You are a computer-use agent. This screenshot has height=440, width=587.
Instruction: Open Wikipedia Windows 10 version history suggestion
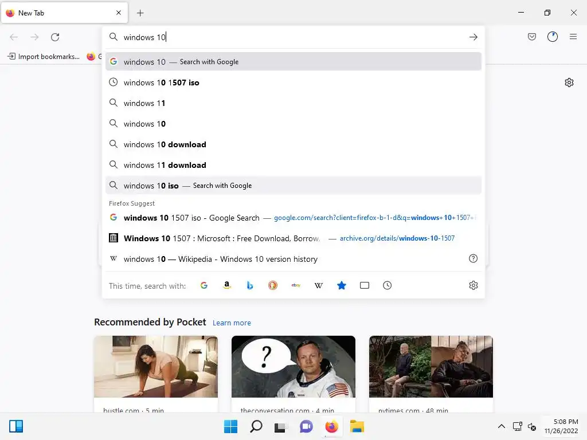pos(293,258)
